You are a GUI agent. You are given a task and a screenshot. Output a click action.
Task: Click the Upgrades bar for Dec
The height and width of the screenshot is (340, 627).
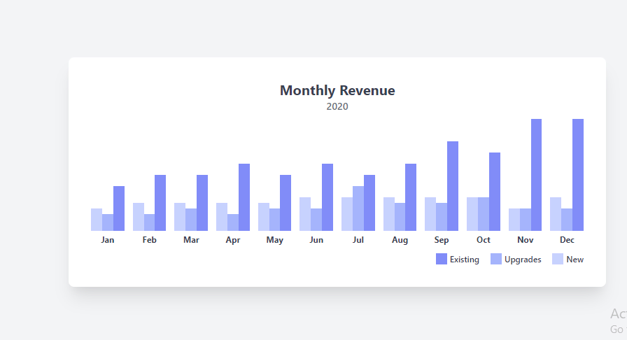(x=567, y=220)
